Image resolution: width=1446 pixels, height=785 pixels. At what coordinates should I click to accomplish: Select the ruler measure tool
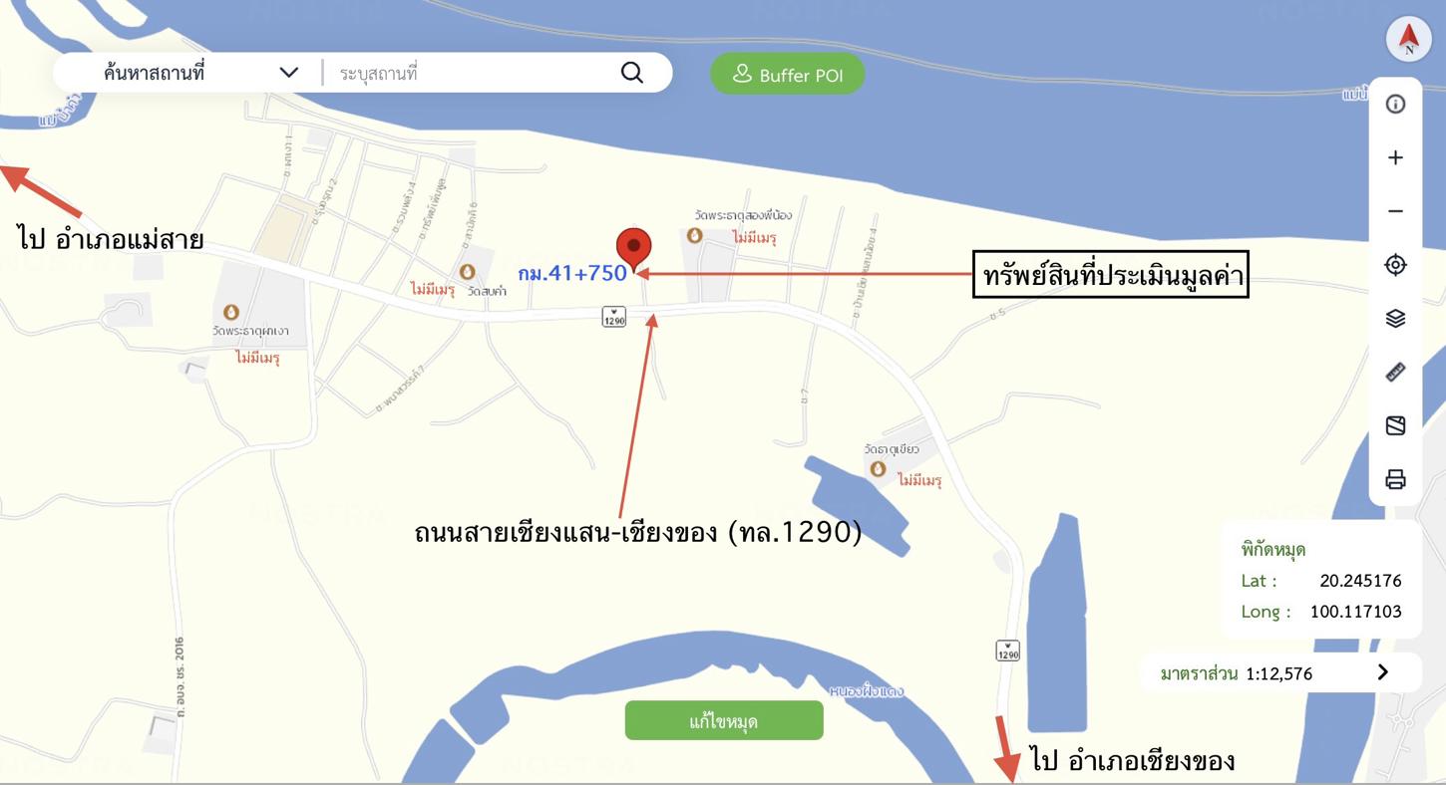1395,372
